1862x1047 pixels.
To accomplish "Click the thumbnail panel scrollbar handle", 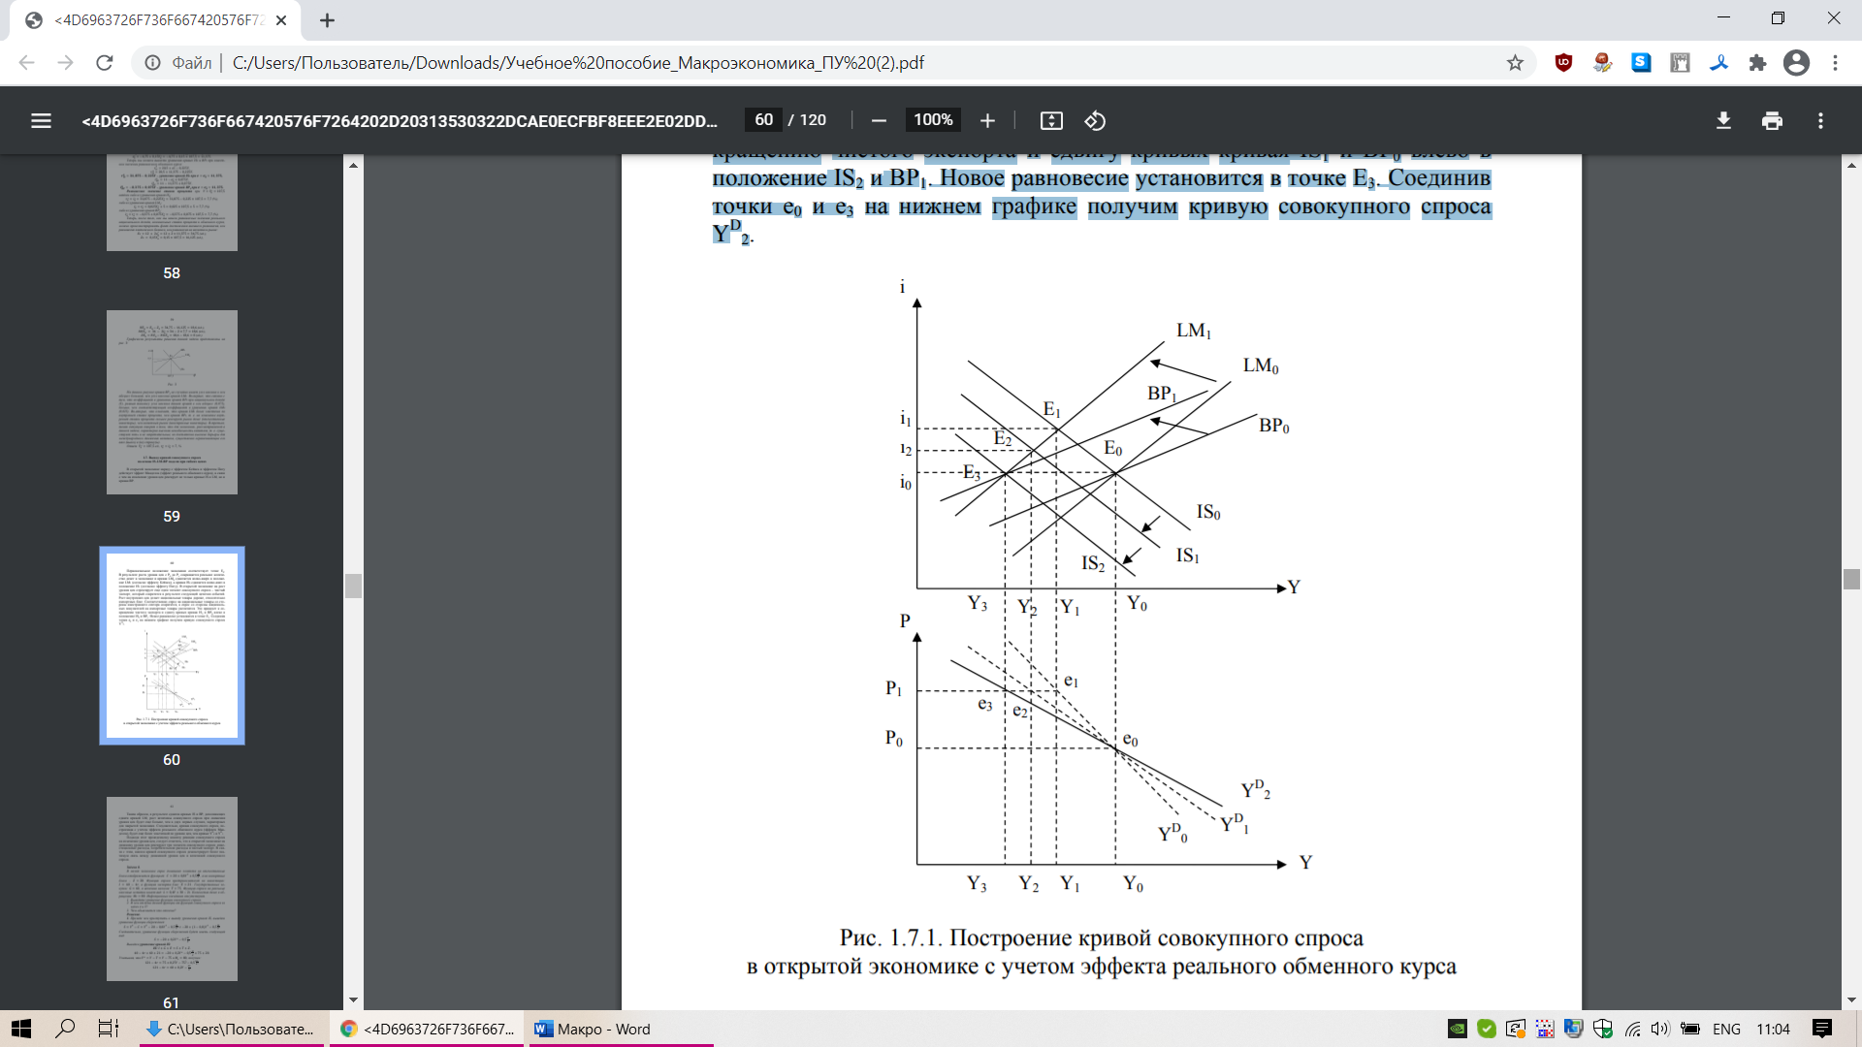I will pyautogui.click(x=353, y=586).
